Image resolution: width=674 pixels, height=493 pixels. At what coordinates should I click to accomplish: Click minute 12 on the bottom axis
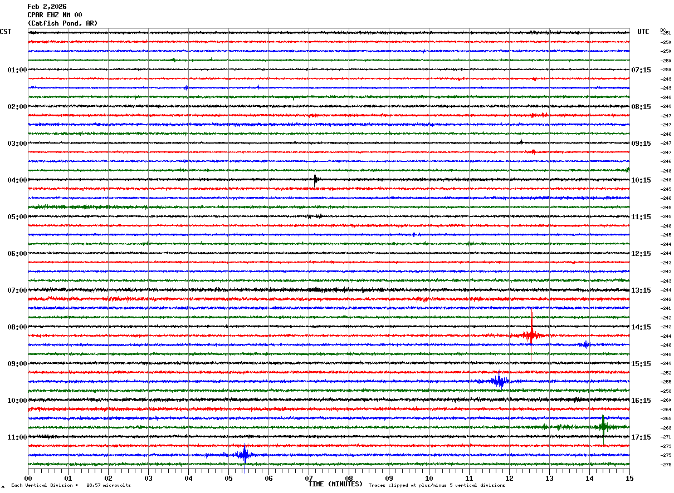click(509, 478)
